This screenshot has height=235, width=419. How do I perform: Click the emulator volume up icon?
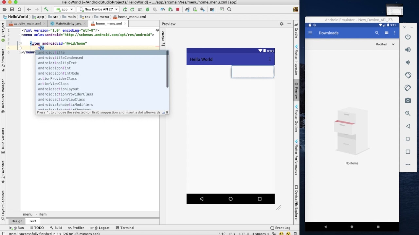[x=408, y=50]
